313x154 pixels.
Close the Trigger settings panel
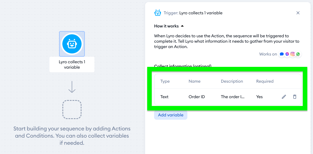click(298, 13)
